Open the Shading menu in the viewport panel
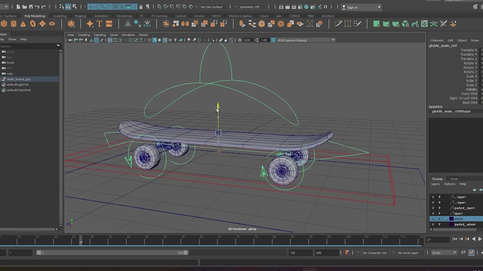 click(x=84, y=35)
